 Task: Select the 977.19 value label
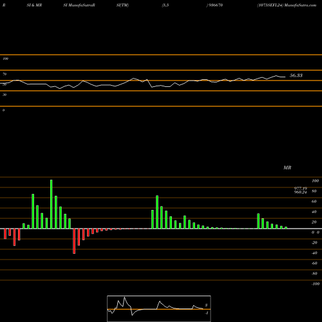tap(301, 189)
